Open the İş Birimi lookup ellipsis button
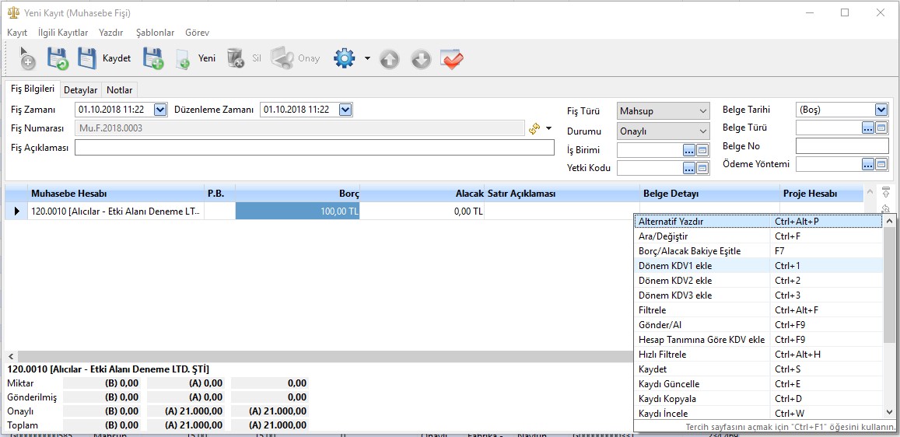This screenshot has height=437, width=900. click(x=688, y=150)
